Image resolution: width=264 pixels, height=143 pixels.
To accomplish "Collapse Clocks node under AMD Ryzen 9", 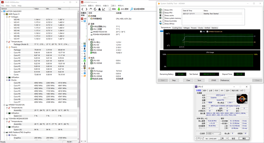I will [7, 80].
